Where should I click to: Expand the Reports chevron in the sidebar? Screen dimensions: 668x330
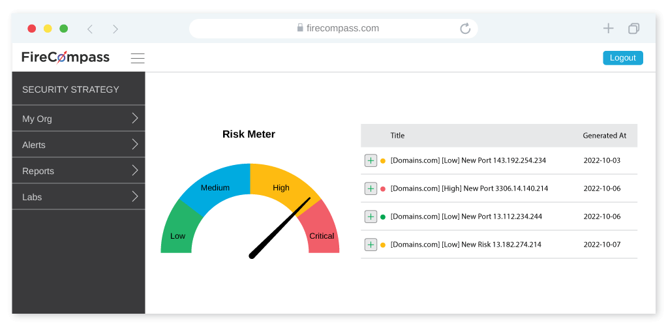point(135,171)
